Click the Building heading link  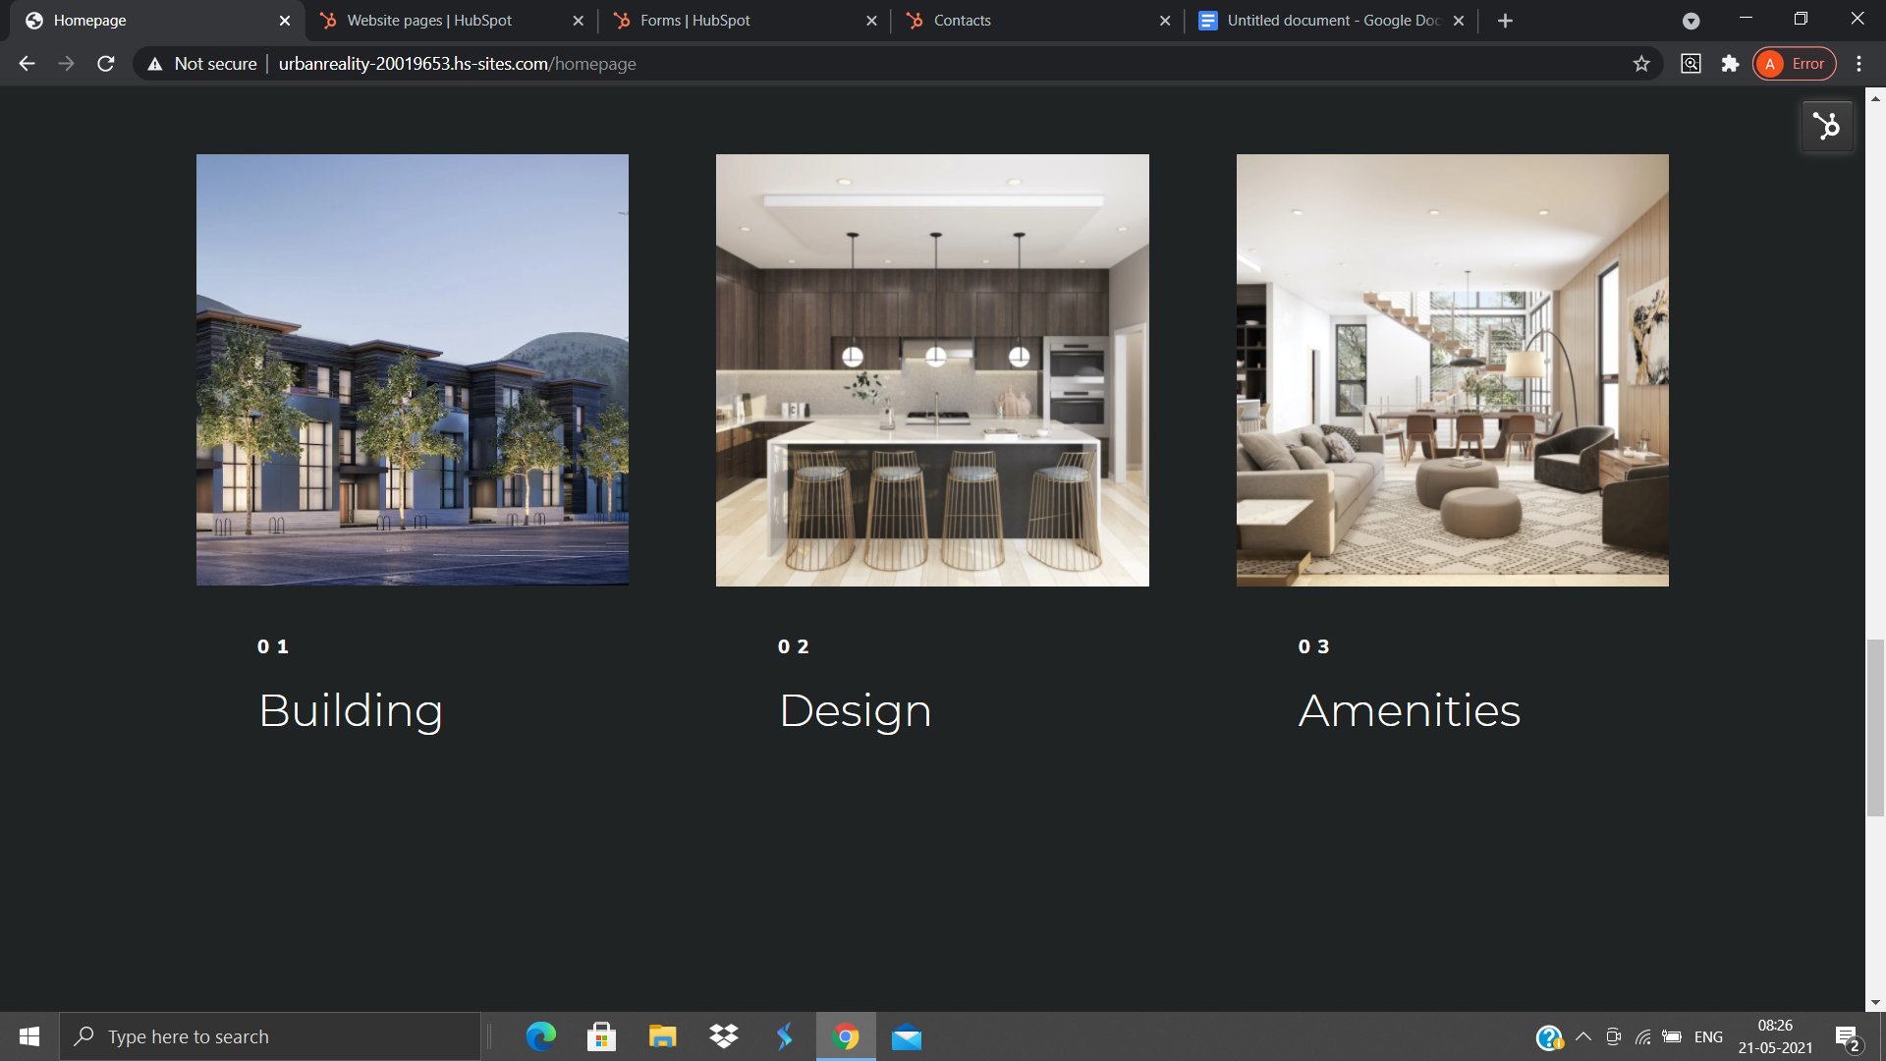[x=351, y=710]
